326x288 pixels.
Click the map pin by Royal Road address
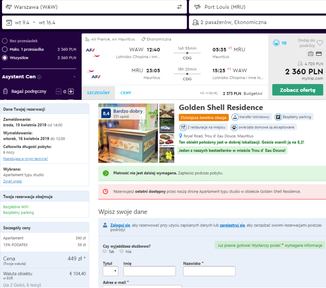click(181, 136)
